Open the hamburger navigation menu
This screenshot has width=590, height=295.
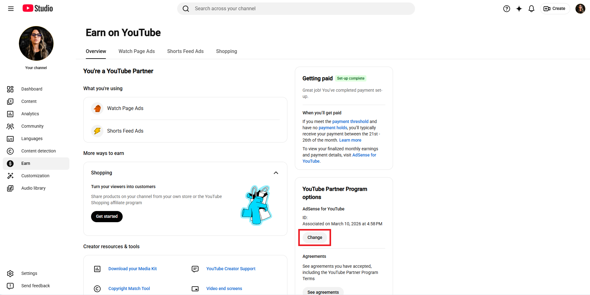[x=11, y=9]
